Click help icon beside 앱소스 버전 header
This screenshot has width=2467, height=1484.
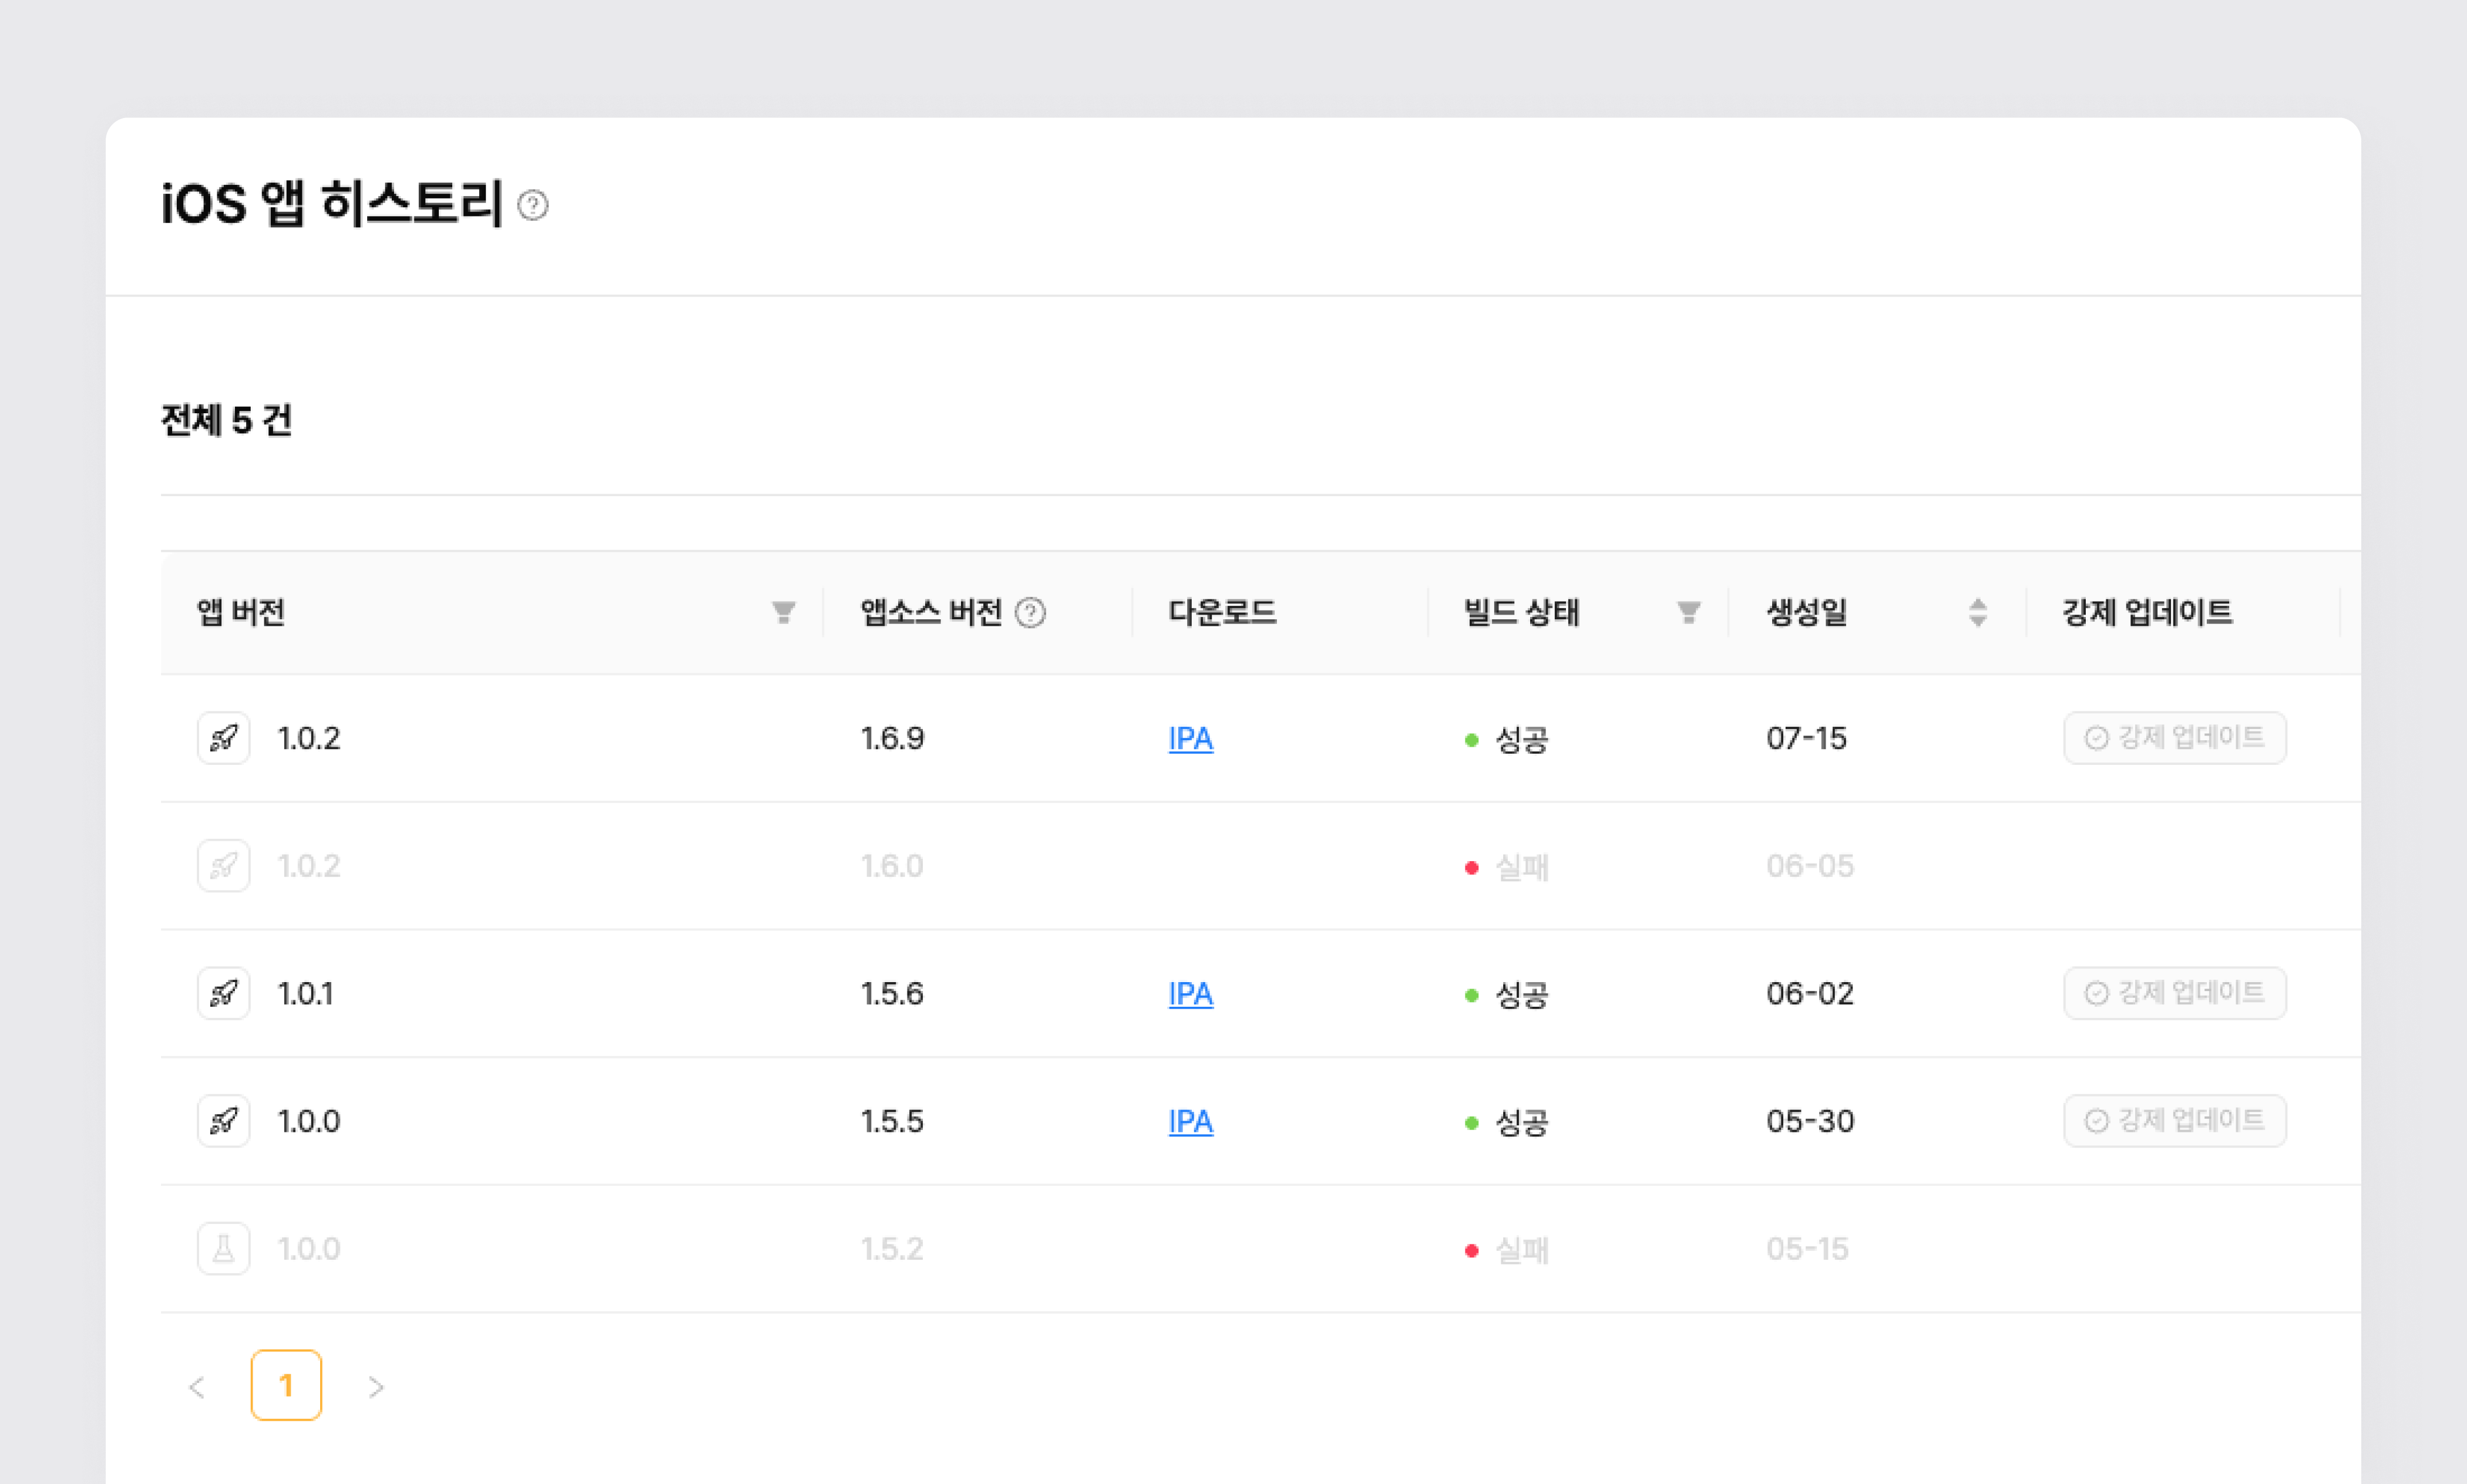coord(1030,612)
